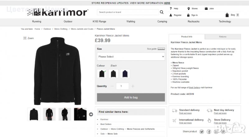The image size is (249, 137).
Task: Share product on Facebook icon
Action: click(x=209, y=132)
